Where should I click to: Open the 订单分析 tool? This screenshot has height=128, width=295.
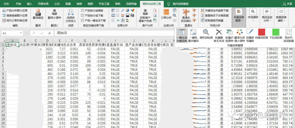tap(166, 14)
